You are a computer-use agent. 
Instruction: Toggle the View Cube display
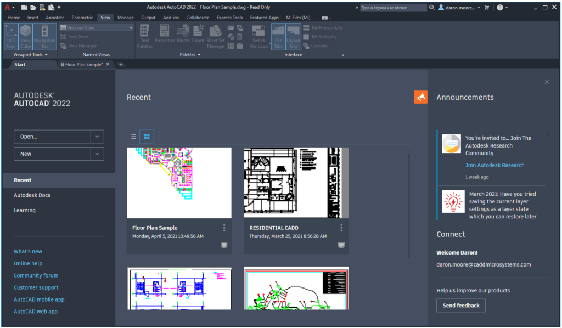tap(25, 37)
